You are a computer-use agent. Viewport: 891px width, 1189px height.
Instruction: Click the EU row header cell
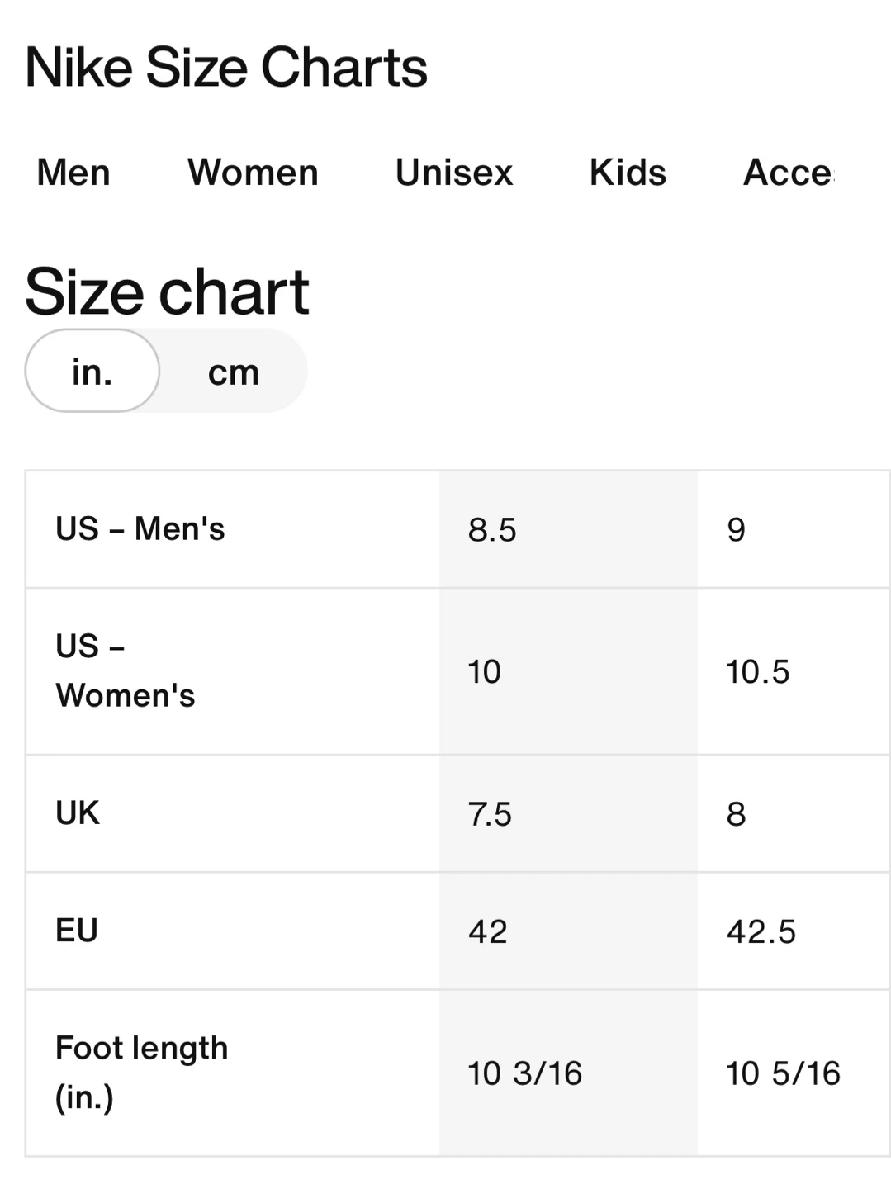point(77,931)
